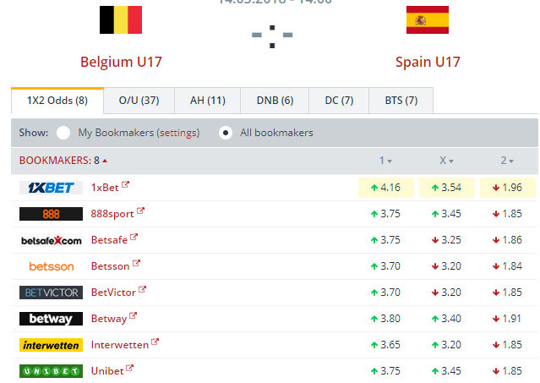The image size is (540, 383).
Task: Switch to the O/U (37) tab
Action: (139, 101)
